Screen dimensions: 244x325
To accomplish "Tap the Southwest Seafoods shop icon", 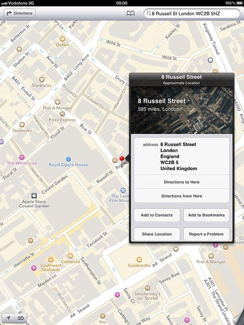I will pos(50,259).
